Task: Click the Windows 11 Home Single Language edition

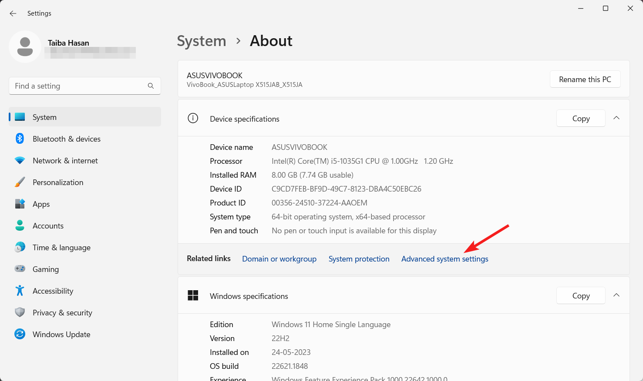Action: [331, 325]
